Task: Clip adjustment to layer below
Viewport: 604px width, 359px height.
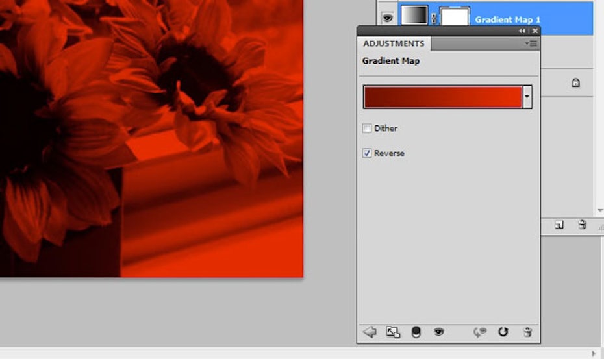Action: 416,332
